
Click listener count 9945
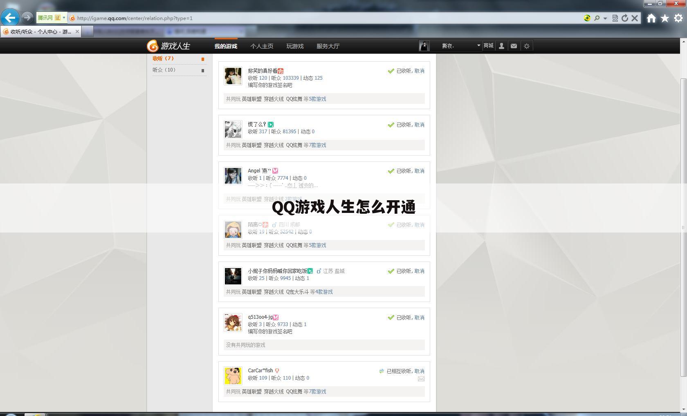point(285,278)
